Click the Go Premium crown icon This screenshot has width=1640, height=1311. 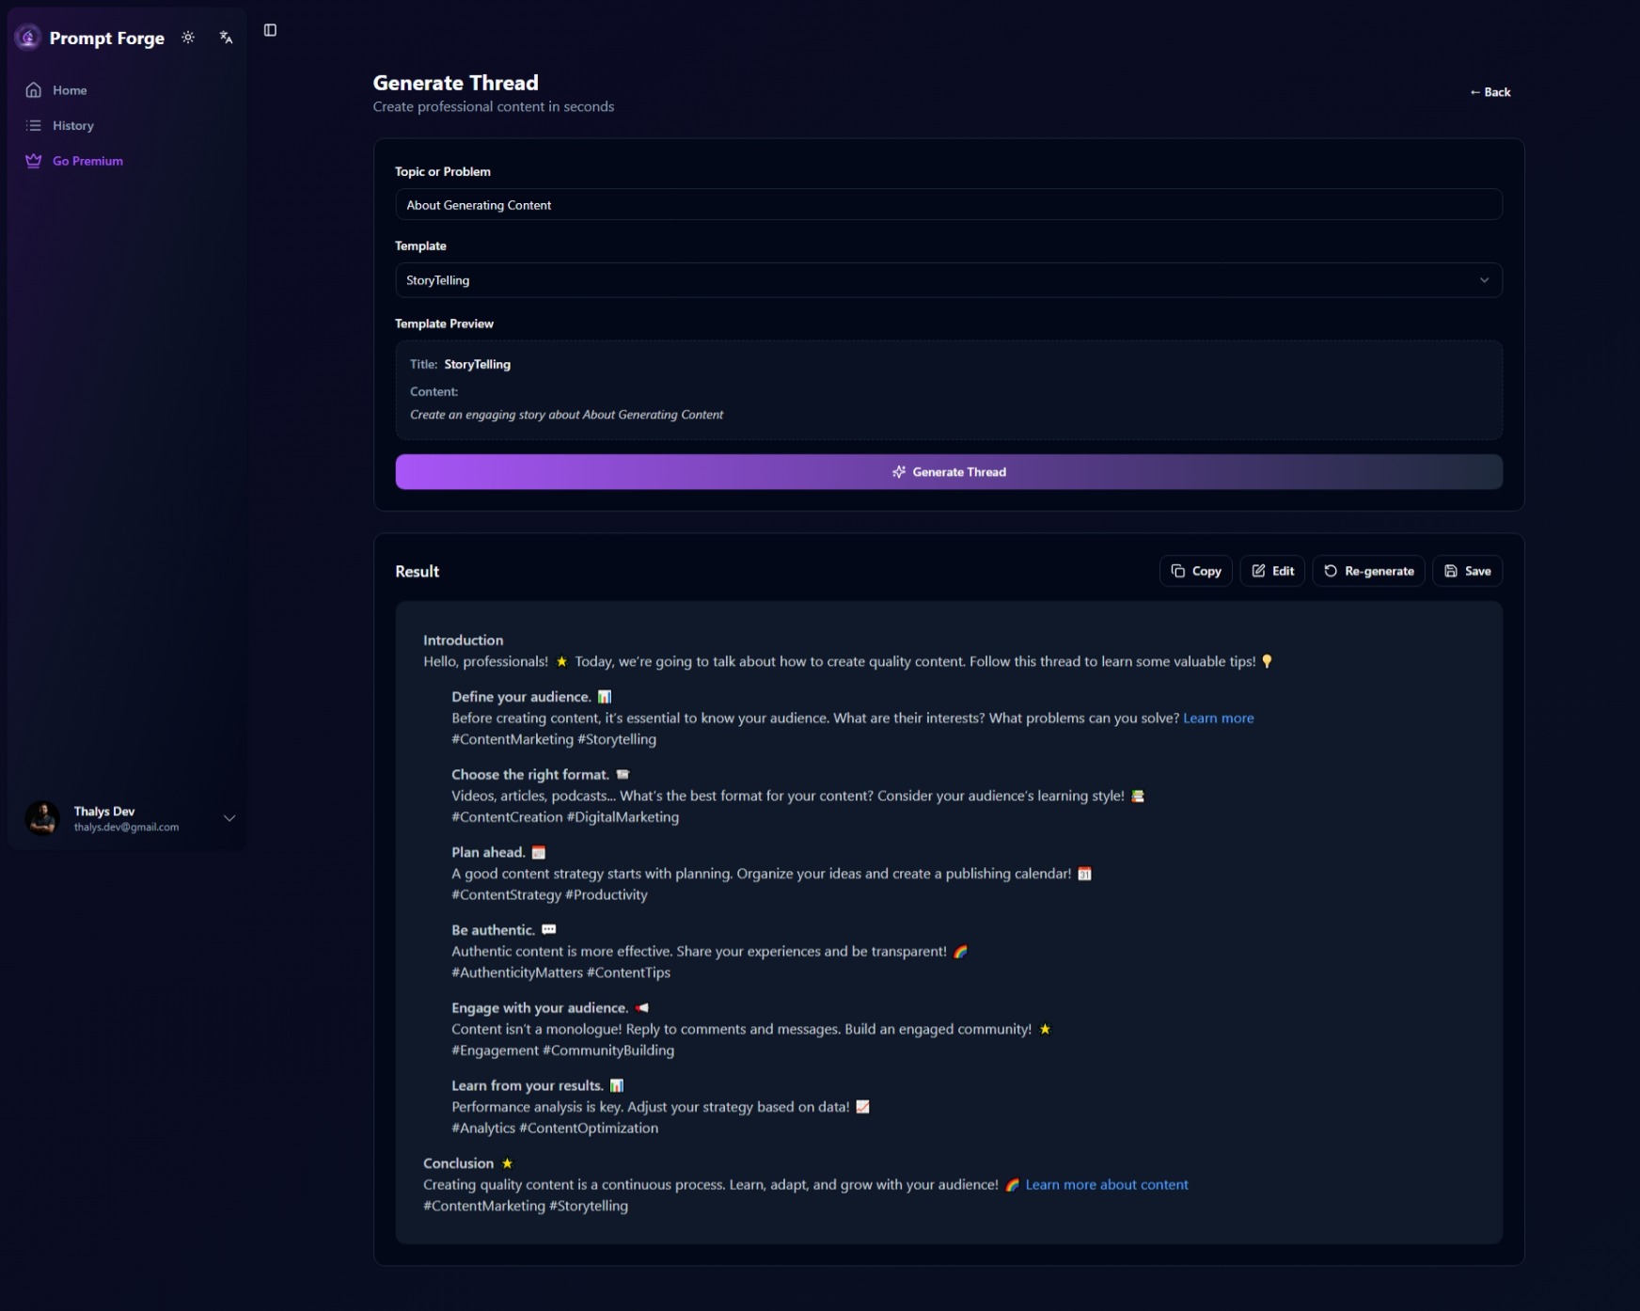click(x=33, y=161)
